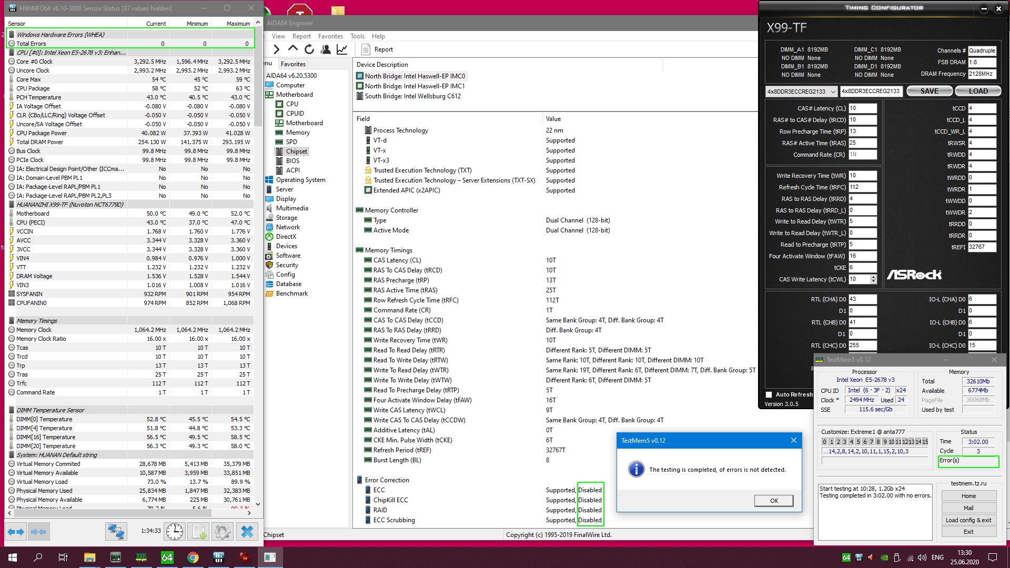
Task: Click the users icon in AIDA64 toolbar
Action: [326, 49]
